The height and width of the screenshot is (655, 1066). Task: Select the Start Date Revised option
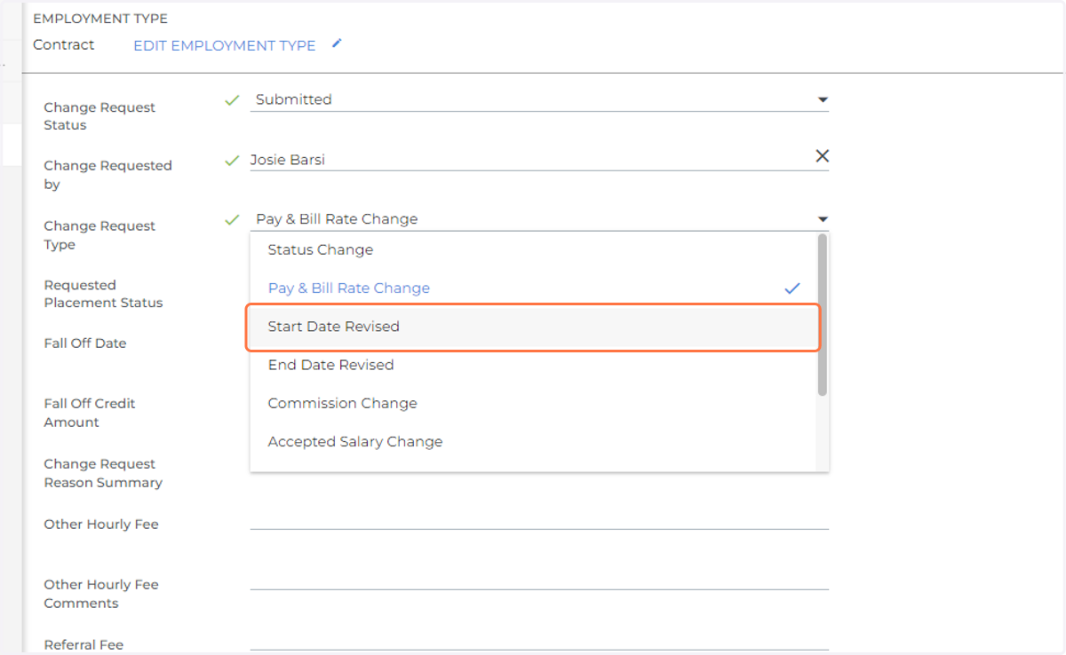click(532, 327)
